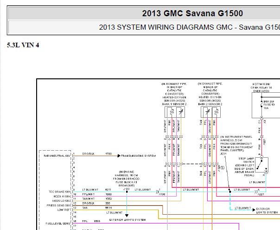Click the 'TRANSMISSIONS SYSTEM' reference label
The image size is (280, 230).
(138, 156)
